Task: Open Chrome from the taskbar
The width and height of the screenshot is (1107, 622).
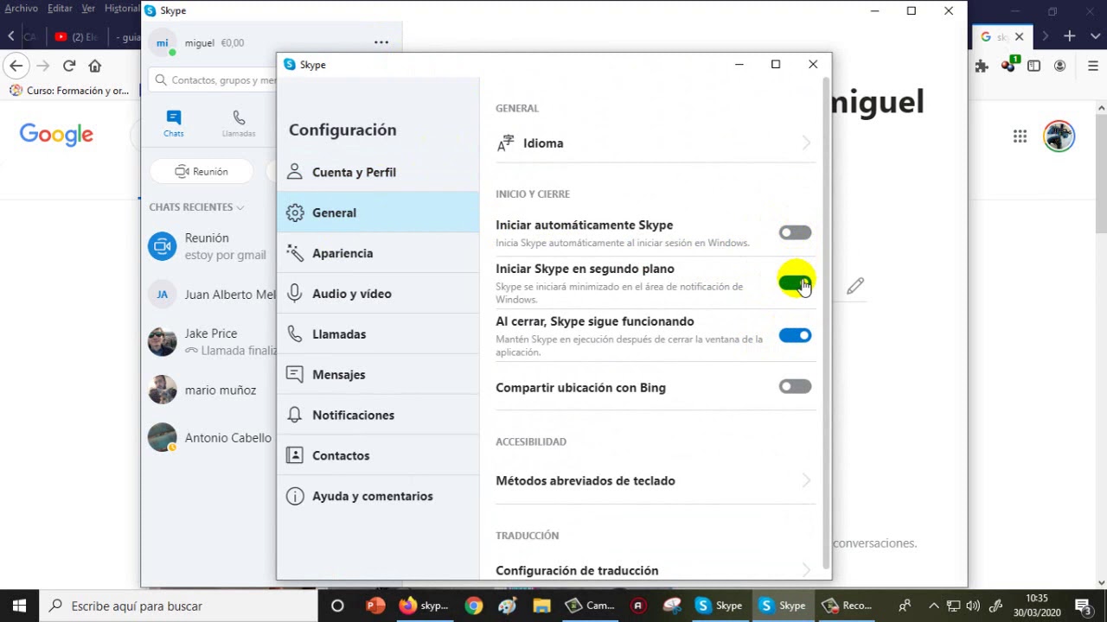Action: click(473, 606)
